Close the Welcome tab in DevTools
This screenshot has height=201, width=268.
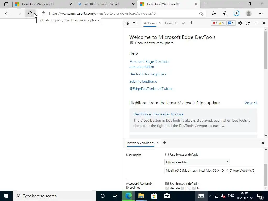(159, 23)
